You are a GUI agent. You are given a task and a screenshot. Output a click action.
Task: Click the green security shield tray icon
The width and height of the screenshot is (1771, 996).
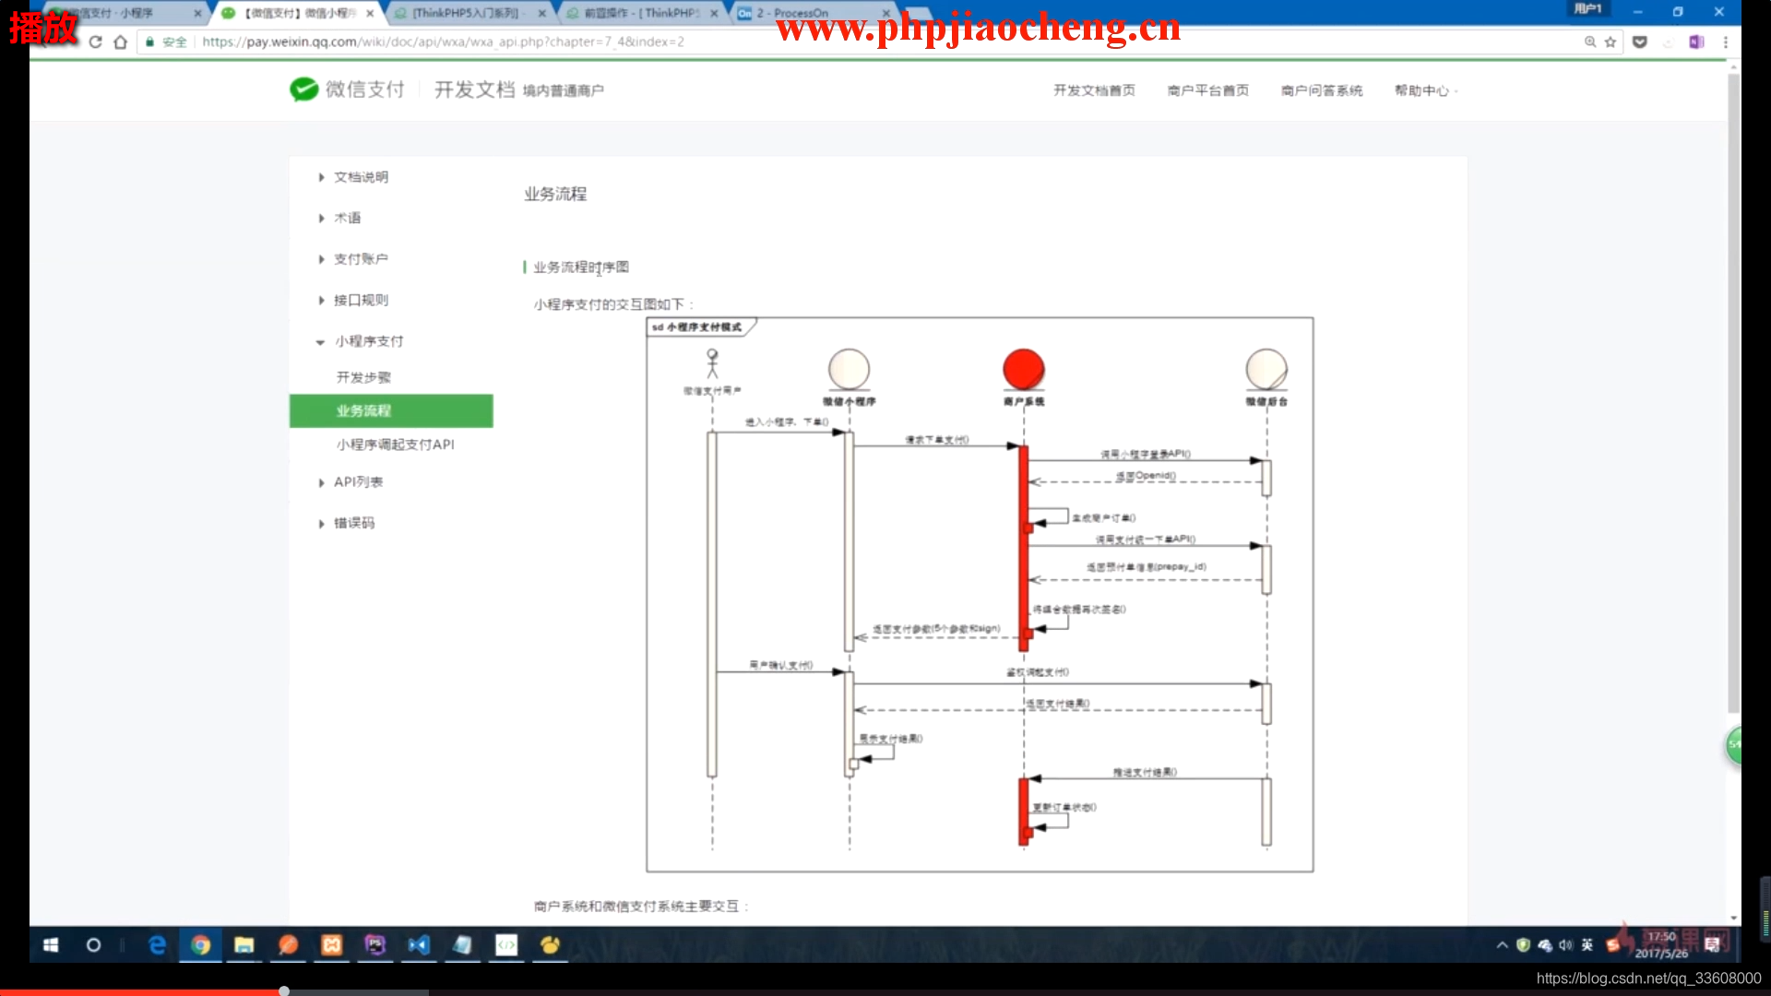(1523, 944)
